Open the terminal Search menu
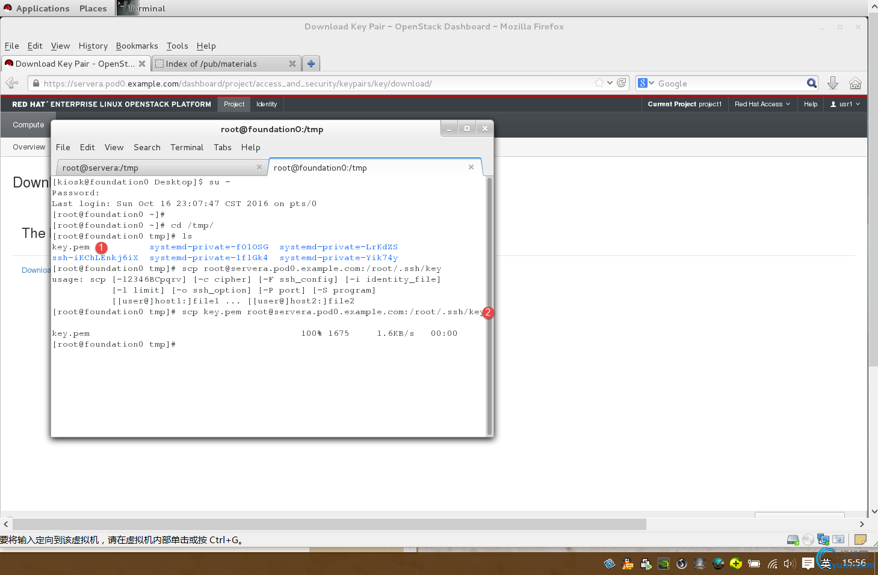Screen dimensions: 878x575 147,147
